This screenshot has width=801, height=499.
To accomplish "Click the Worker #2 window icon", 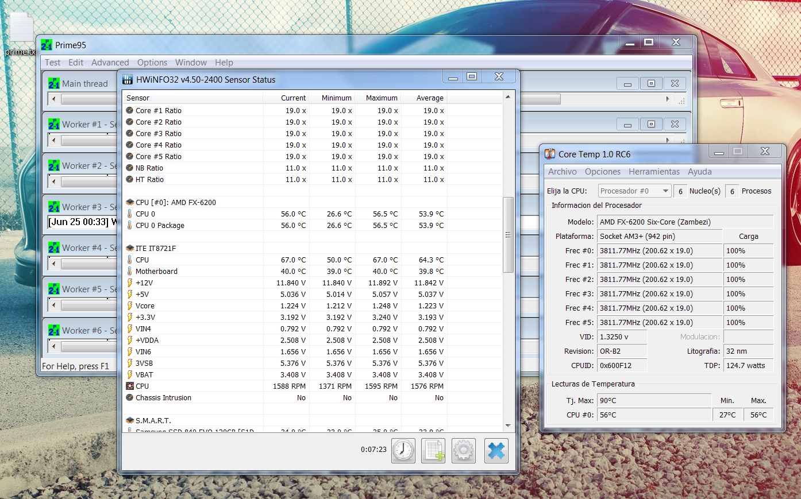I will click(54, 165).
